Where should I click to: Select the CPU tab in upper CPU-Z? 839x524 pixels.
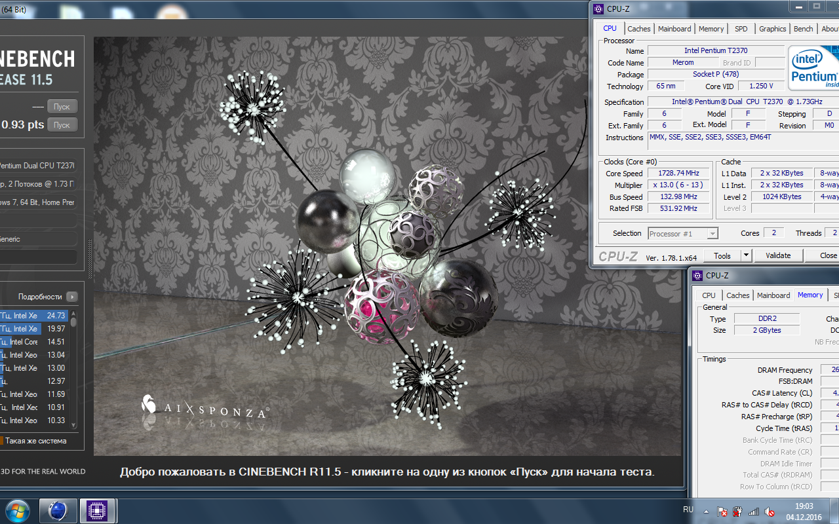(x=610, y=28)
